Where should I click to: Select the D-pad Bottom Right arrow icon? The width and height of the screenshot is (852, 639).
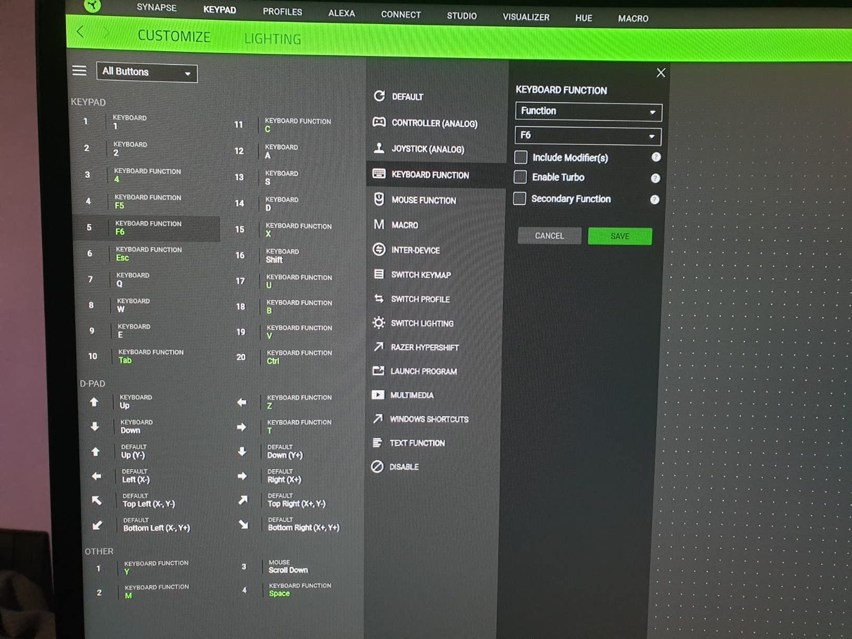[x=243, y=524]
